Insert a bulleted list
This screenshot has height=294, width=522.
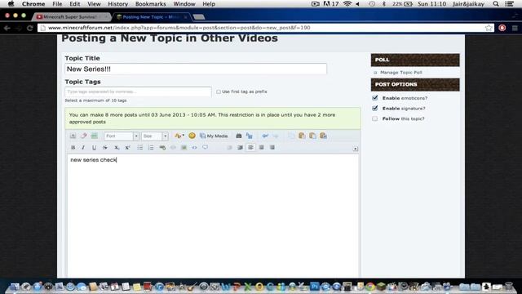140,147
